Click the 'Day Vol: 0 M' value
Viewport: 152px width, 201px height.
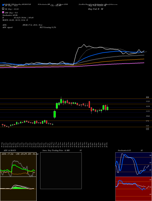[x=95, y=9]
